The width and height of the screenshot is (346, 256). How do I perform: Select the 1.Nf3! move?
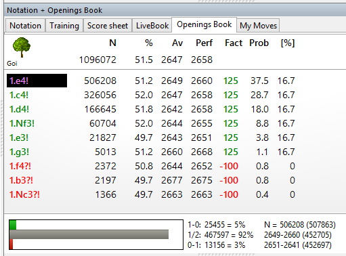point(22,123)
